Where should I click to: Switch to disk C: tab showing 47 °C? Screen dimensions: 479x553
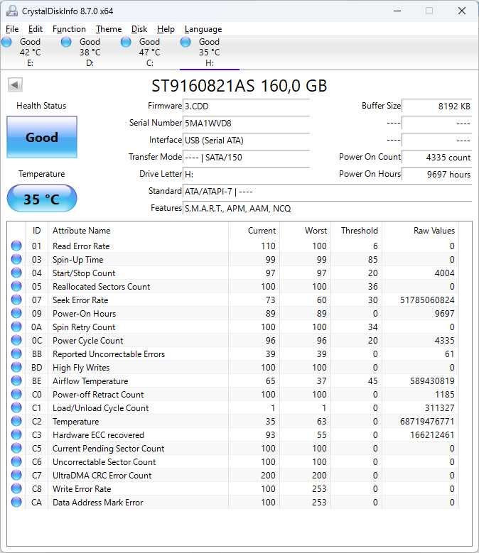point(149,53)
